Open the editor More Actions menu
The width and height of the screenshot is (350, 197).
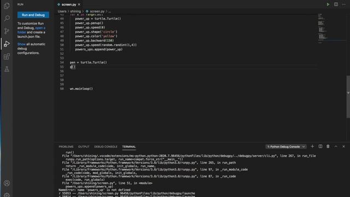coord(344,4)
